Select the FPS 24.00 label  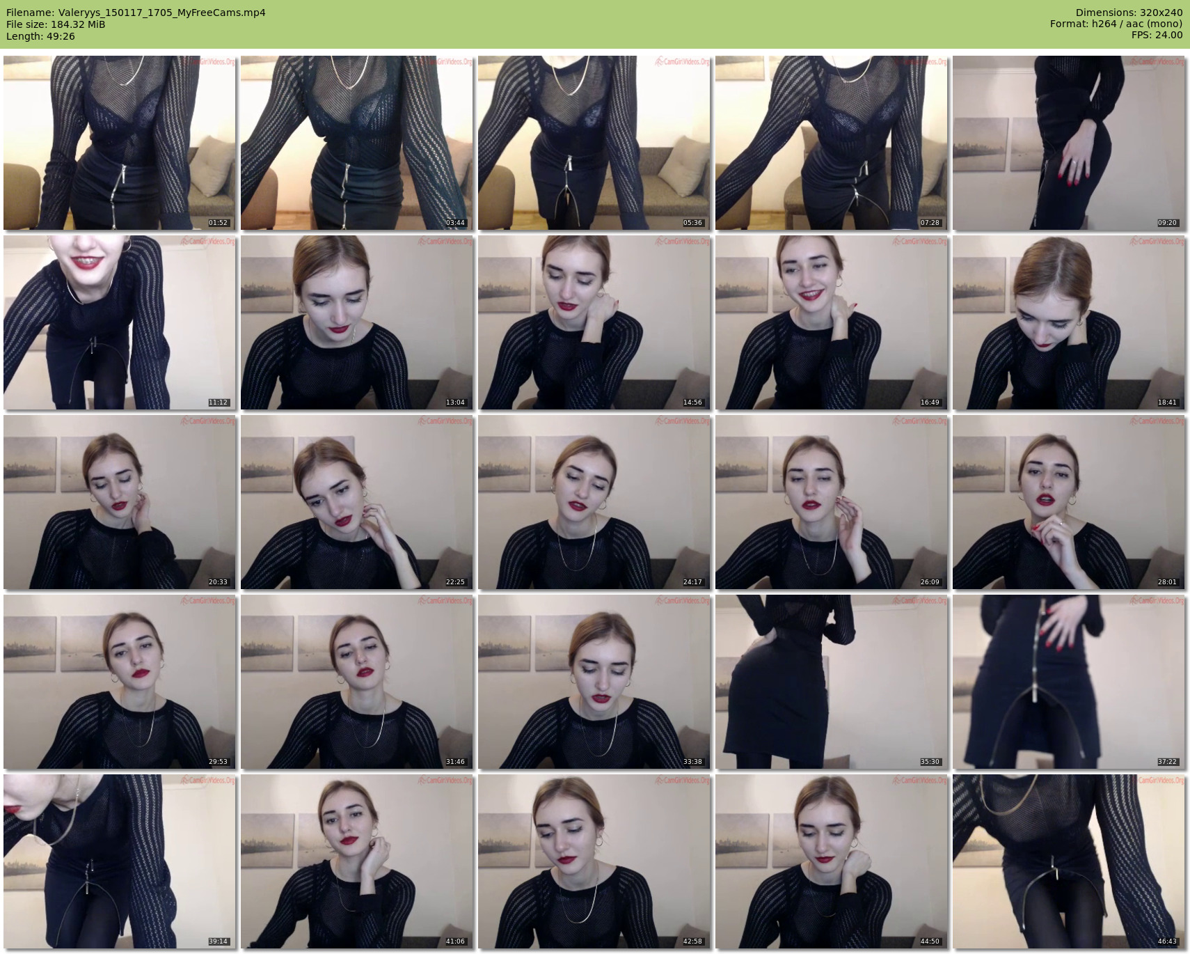pyautogui.click(x=1157, y=36)
